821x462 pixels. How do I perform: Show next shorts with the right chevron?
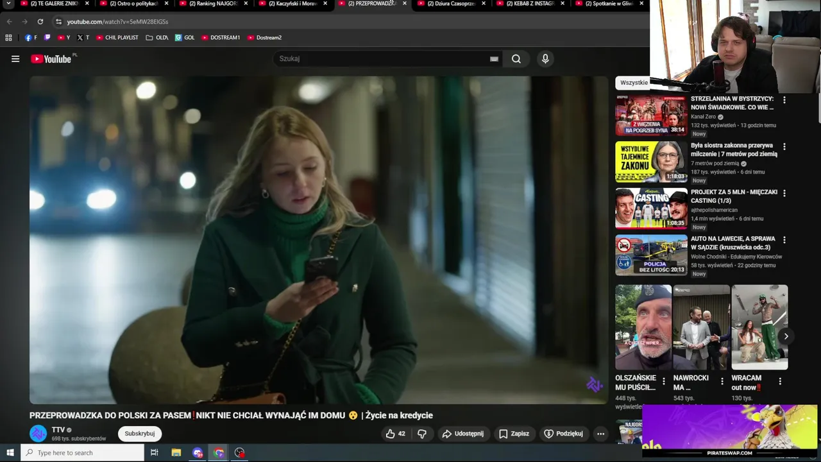pyautogui.click(x=786, y=336)
